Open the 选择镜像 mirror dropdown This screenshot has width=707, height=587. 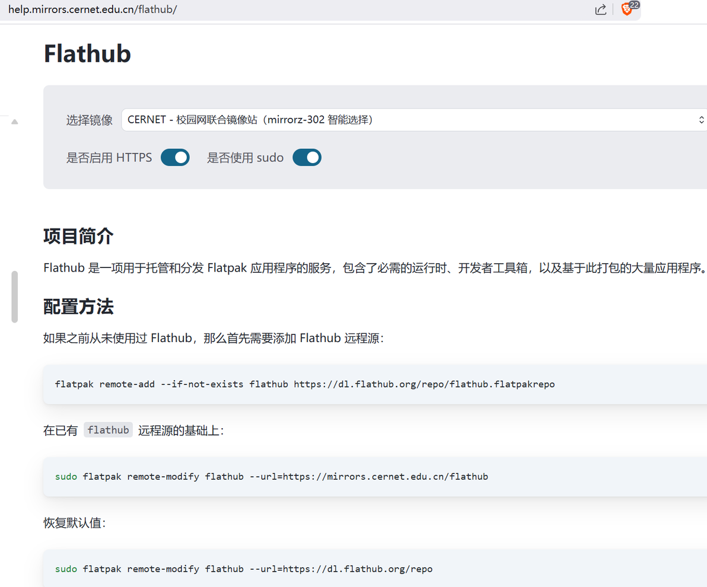[414, 120]
